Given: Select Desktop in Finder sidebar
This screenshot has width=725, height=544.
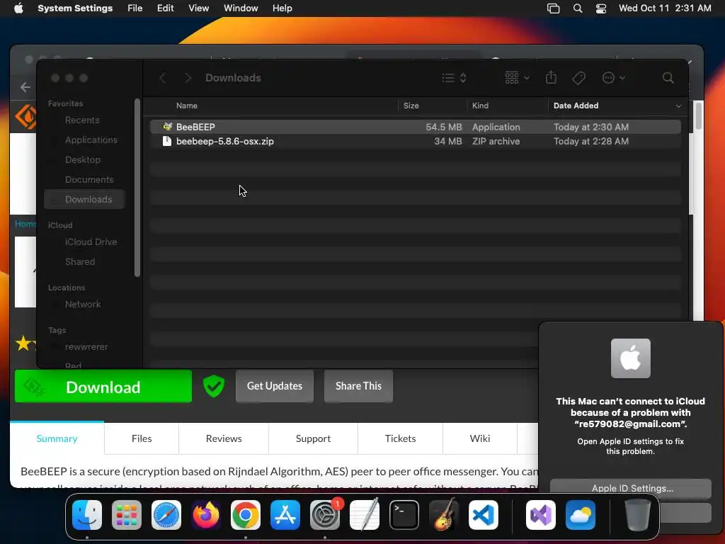Looking at the screenshot, I should point(84,160).
